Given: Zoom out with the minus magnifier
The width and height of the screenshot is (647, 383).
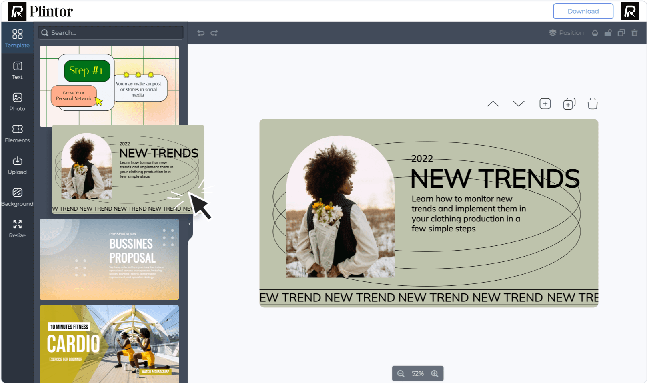Looking at the screenshot, I should tap(401, 373).
